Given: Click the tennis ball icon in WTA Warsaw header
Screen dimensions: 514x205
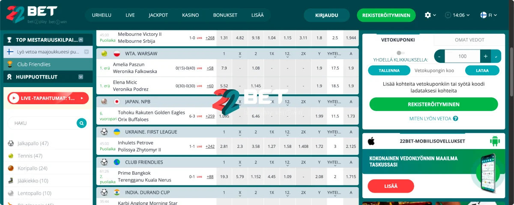Looking at the screenshot, I should click(104, 54).
